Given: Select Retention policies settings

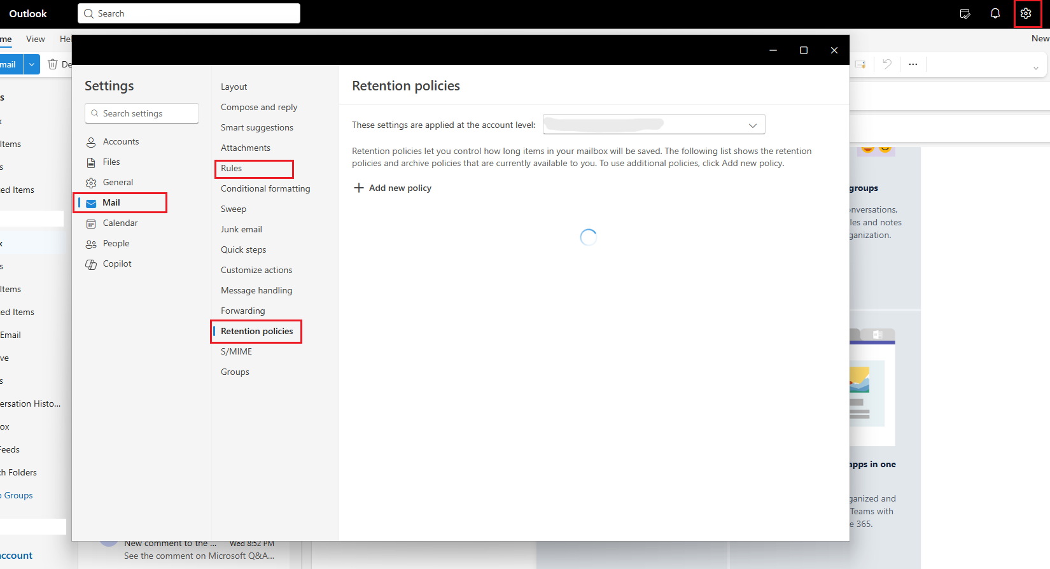Looking at the screenshot, I should [256, 331].
